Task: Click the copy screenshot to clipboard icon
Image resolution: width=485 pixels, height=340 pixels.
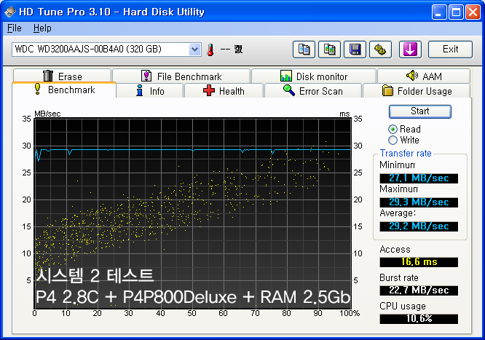Action: click(x=329, y=50)
